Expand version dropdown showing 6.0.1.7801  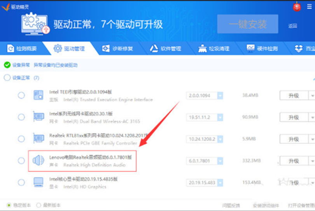coord(220,161)
